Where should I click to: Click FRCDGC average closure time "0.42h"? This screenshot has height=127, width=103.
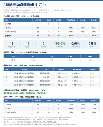click(71, 28)
